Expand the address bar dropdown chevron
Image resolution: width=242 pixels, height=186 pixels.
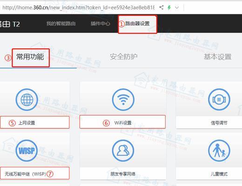(177, 7)
